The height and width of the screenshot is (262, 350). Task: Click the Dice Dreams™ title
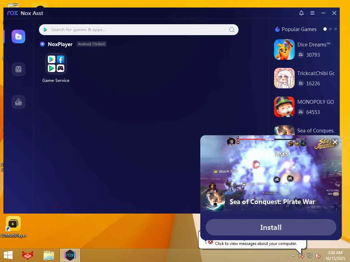[314, 45]
